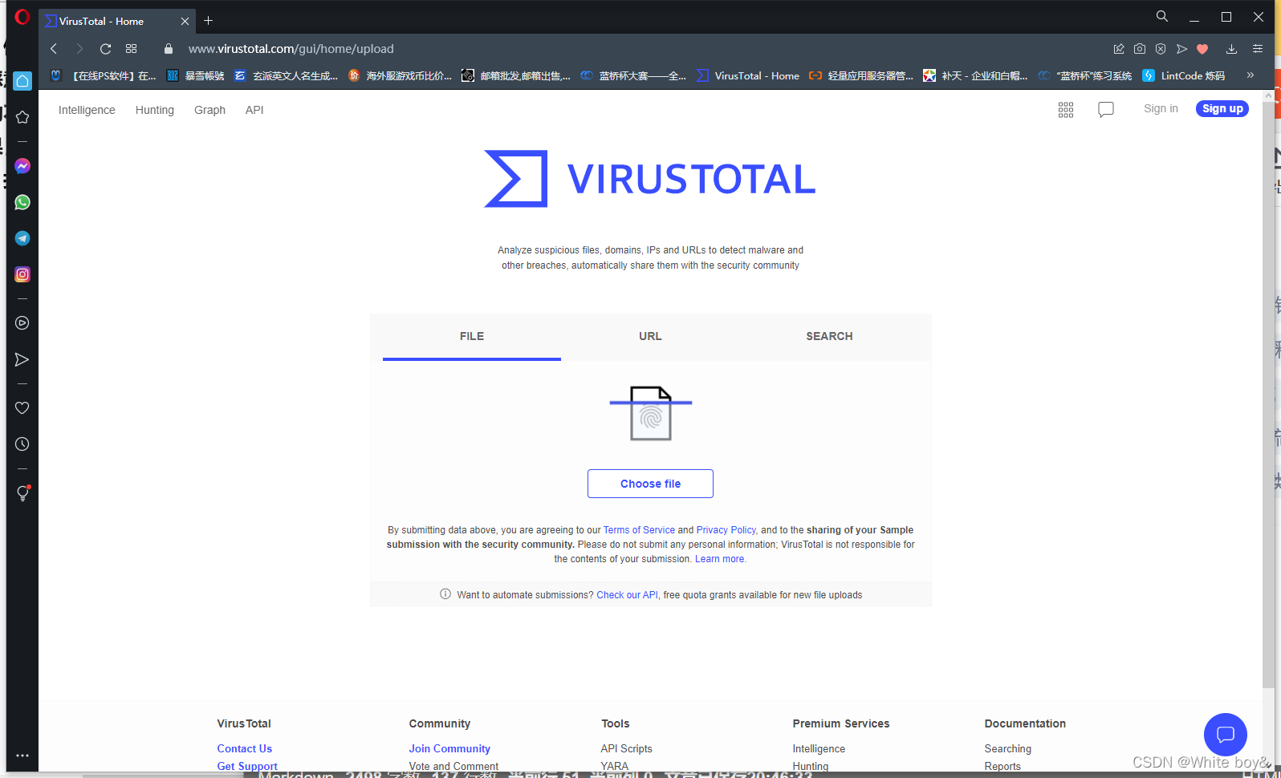
Task: Open Messenger in the sidebar
Action: (x=22, y=166)
